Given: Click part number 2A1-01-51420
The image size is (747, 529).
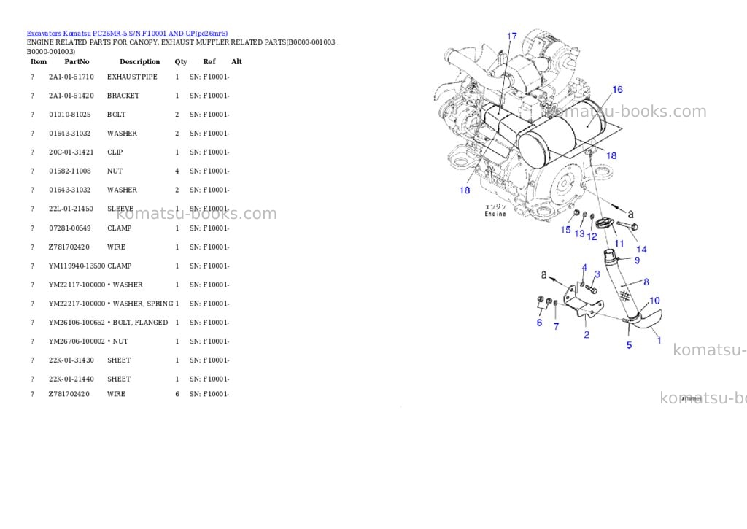Looking at the screenshot, I should click(x=71, y=96).
